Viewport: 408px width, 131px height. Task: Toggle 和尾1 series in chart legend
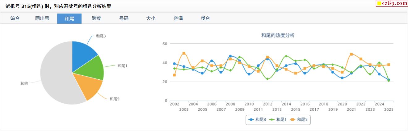tap(278, 120)
